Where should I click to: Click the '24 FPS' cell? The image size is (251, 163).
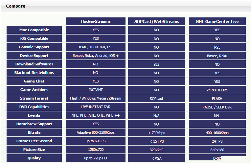point(217,141)
